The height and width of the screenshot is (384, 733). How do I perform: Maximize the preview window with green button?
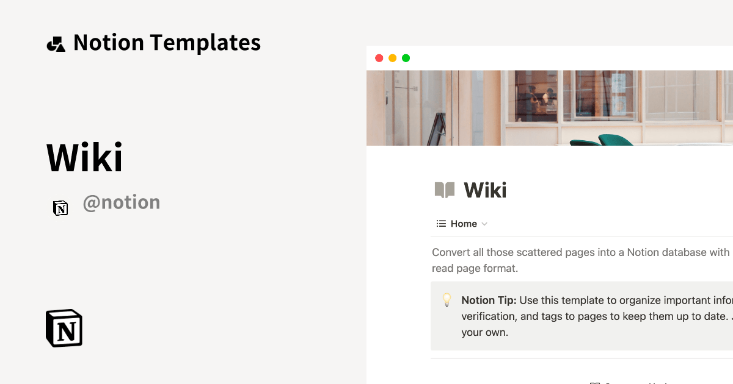click(x=406, y=58)
